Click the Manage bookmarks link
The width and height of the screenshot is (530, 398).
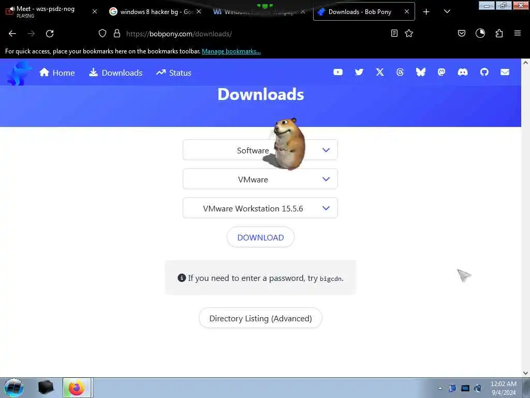click(x=231, y=51)
